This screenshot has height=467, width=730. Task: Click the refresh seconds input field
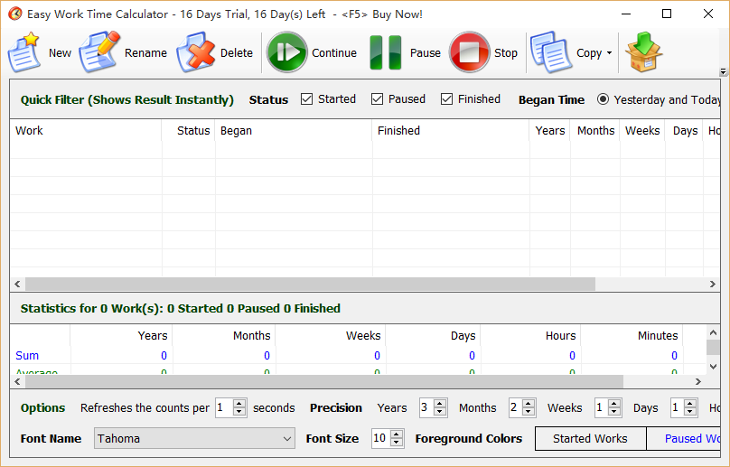tap(224, 408)
